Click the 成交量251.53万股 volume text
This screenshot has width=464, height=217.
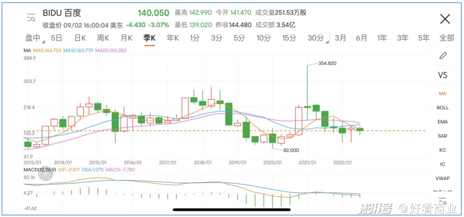[281, 13]
